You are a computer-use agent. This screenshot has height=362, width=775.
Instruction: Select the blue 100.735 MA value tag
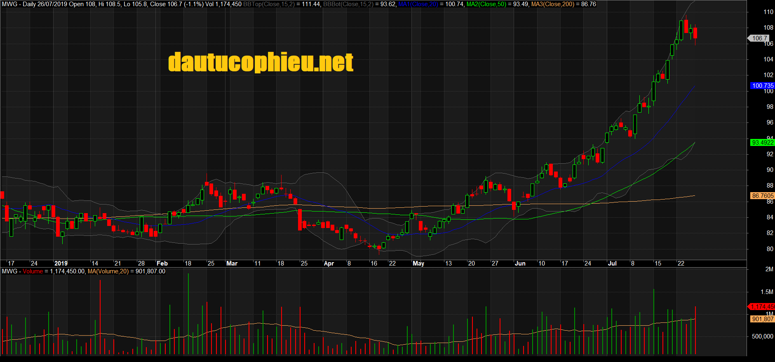[x=762, y=86]
